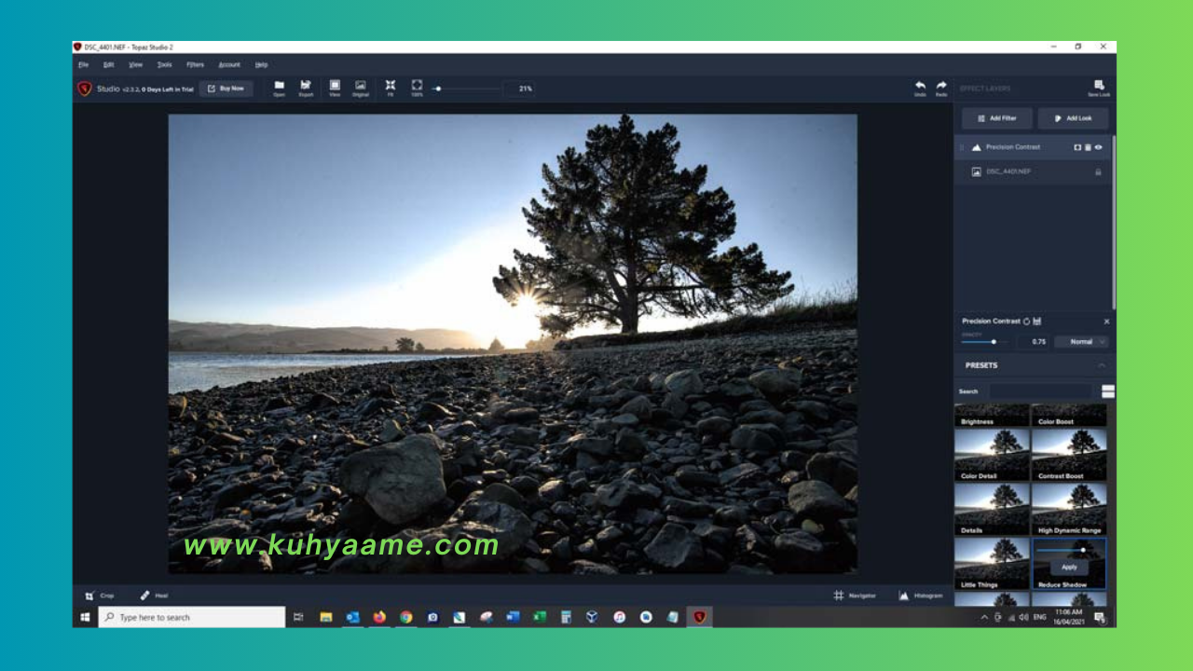This screenshot has height=671, width=1193.
Task: Select the Details preset thumbnail
Action: [x=992, y=509]
